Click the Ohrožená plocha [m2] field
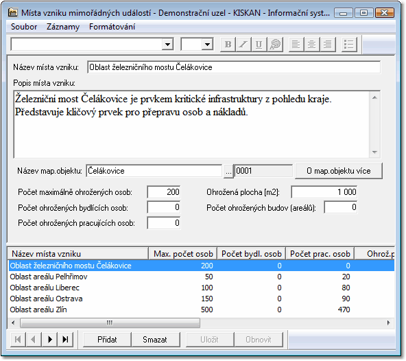 (x=324, y=192)
